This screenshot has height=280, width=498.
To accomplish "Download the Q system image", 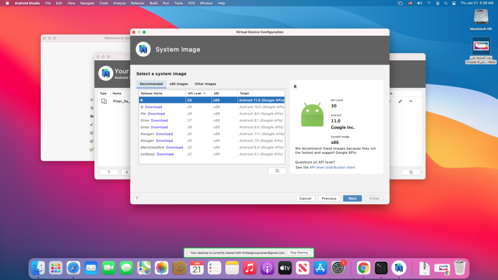I will click(153, 107).
